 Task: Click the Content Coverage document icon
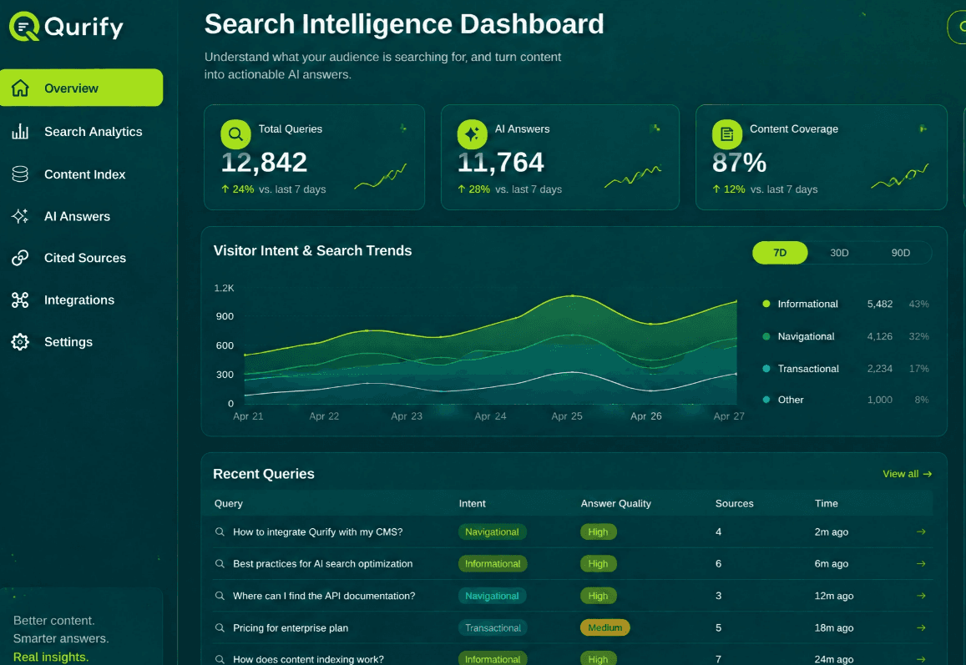727,134
